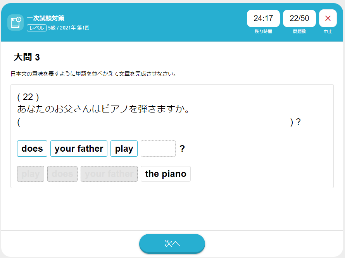
Task: Click the 24:17 remaining time box
Action: 263,18
